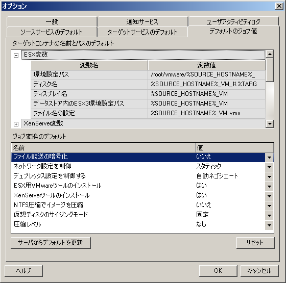The image size is (286, 283).
Task: Select the ソースサービスのデフォルト tab
Action: pos(52,32)
